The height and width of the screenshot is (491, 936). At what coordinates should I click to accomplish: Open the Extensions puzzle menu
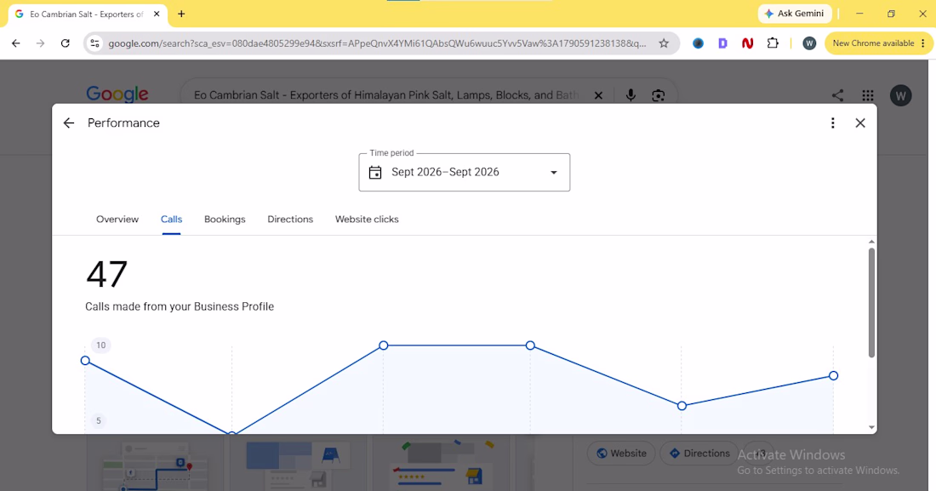(x=773, y=43)
